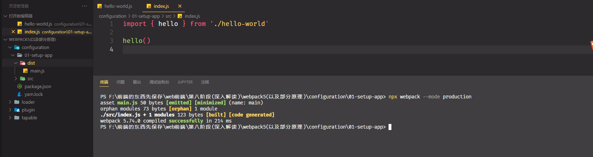The image size is (593, 157).
Task: Click the configuration folder icon
Action: point(17,47)
